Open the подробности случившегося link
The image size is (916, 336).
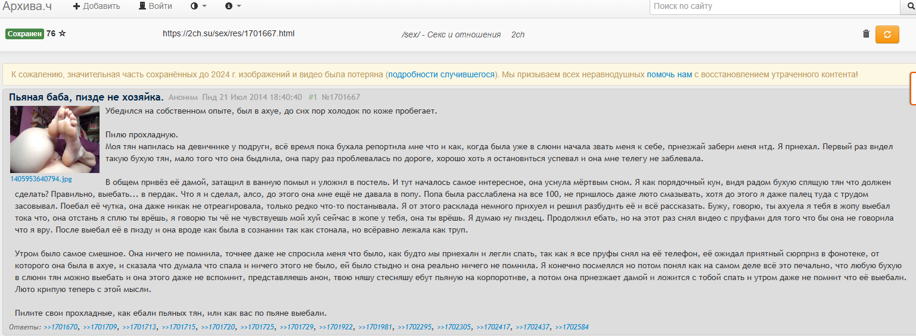click(442, 74)
